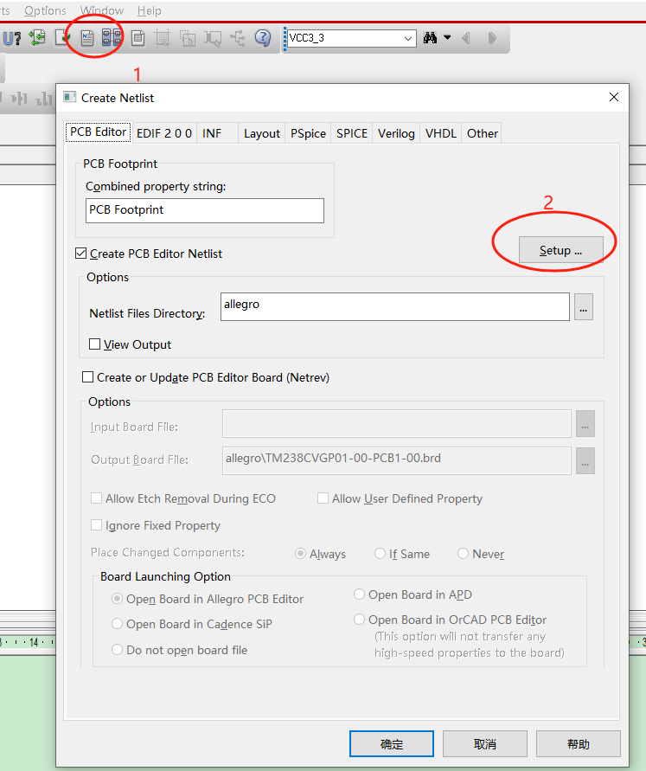This screenshot has height=771, width=646.
Task: Switch to the VHDL tab
Action: (441, 133)
